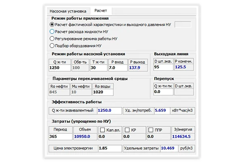Click empty field beside first radio option
243x162 pixels.
pyautogui.click(x=183, y=24)
